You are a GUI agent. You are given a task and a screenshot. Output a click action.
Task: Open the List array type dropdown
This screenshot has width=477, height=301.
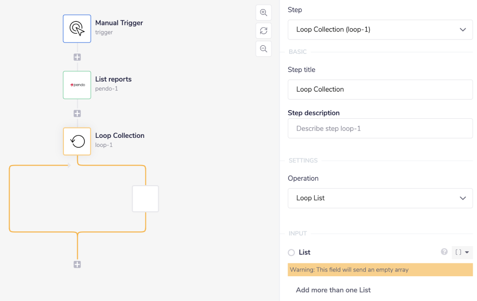pos(462,252)
